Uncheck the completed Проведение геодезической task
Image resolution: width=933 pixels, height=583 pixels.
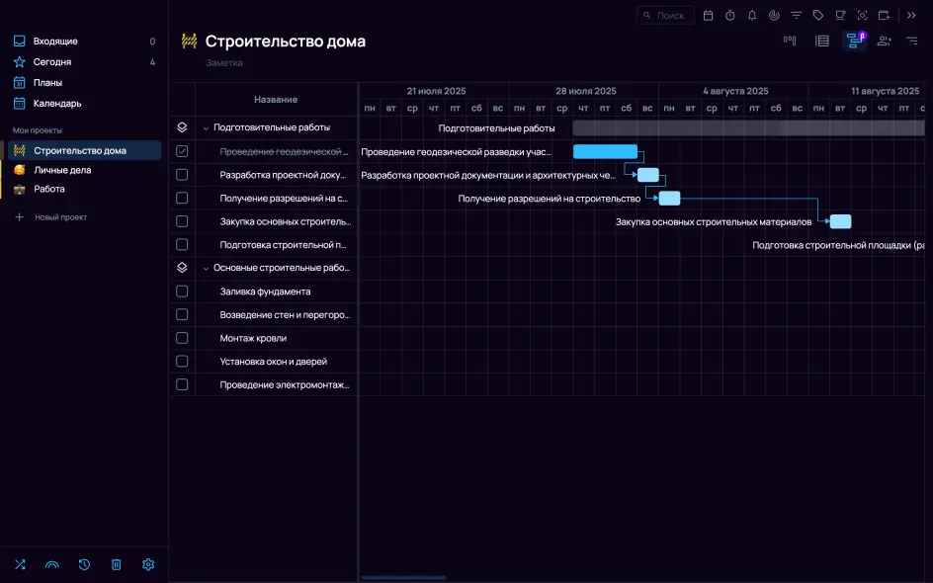tap(182, 150)
